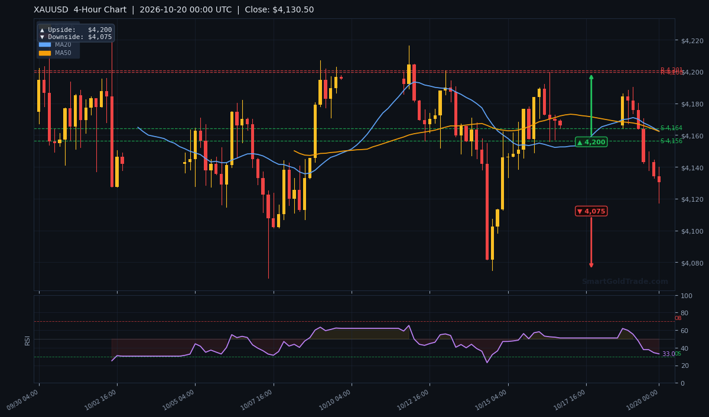Click the R 4,201 resistance label
This screenshot has height=417, width=709.
click(x=671, y=70)
